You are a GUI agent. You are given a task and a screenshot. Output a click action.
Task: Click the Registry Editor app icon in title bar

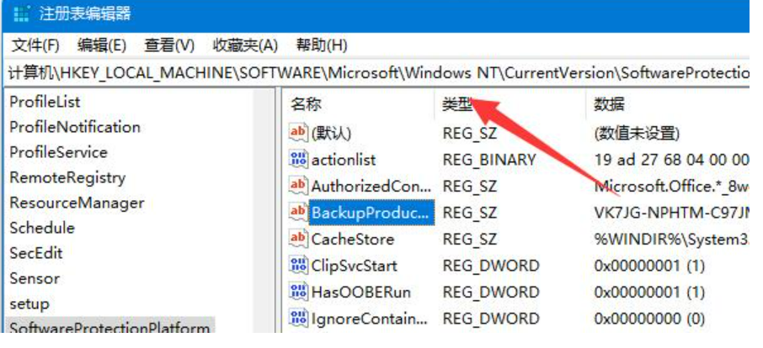point(20,14)
